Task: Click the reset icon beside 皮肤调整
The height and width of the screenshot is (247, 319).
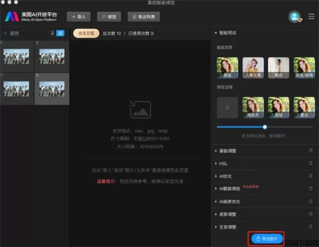Action: tap(310, 215)
